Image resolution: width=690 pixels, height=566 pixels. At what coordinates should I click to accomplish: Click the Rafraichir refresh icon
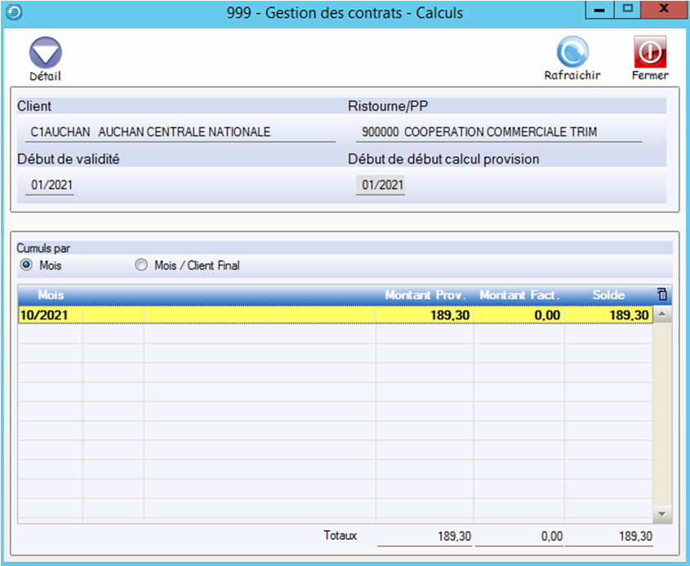[572, 52]
